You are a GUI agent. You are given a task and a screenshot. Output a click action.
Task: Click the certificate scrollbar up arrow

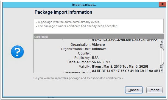coord(162,41)
